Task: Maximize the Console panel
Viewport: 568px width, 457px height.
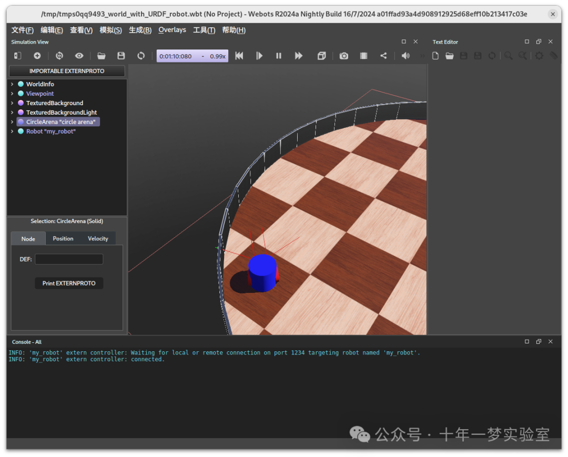Action: 526,341
